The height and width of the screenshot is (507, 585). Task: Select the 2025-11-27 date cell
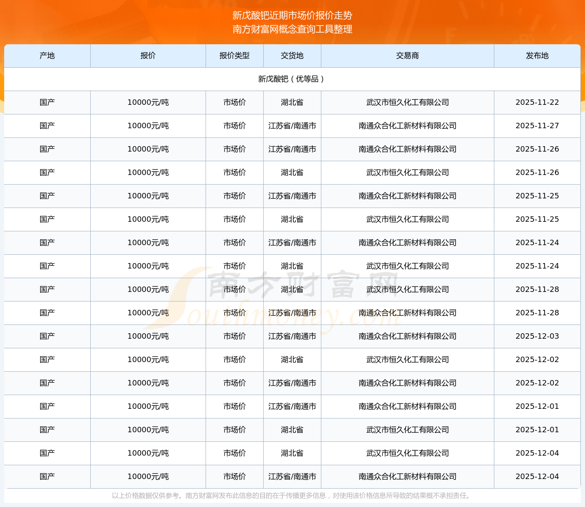click(537, 126)
